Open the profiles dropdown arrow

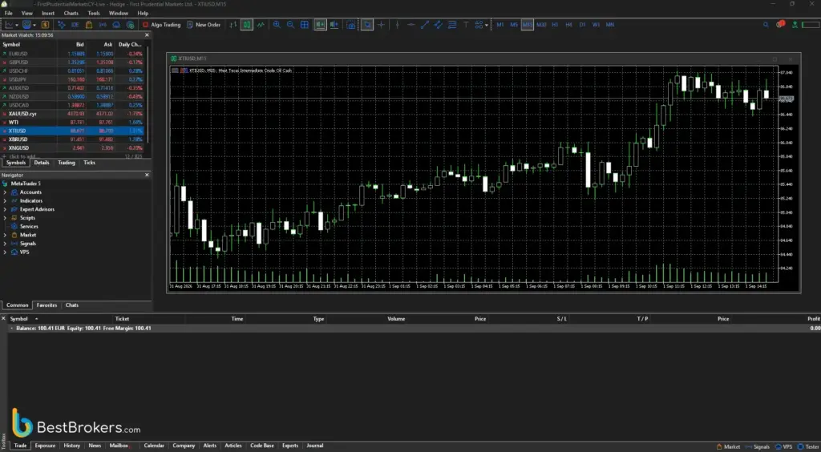[34, 25]
